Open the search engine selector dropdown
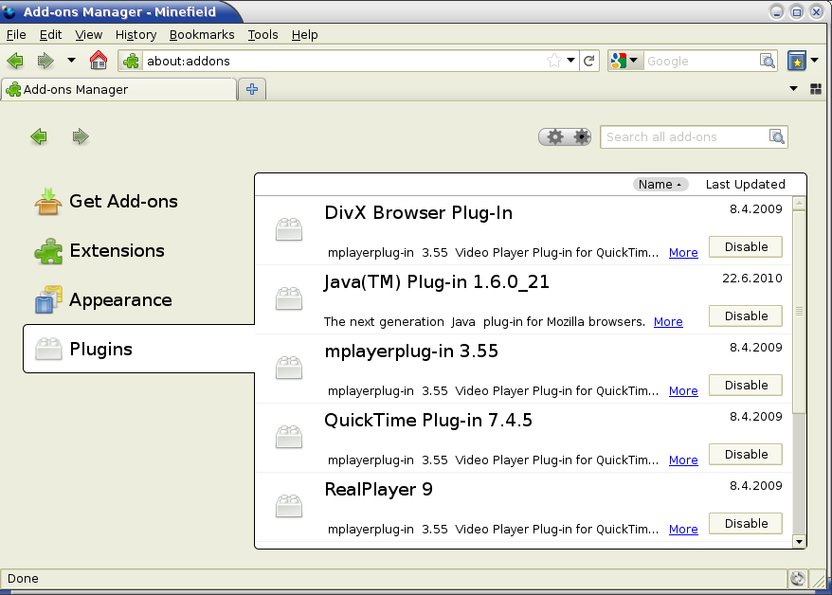The height and width of the screenshot is (595, 832). tap(625, 61)
